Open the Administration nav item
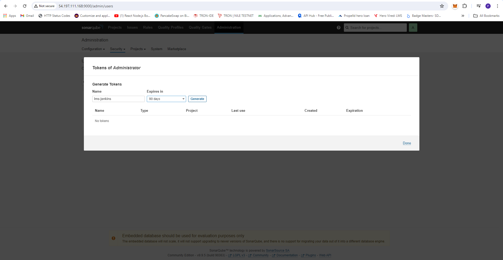The height and width of the screenshot is (260, 503). point(229,27)
